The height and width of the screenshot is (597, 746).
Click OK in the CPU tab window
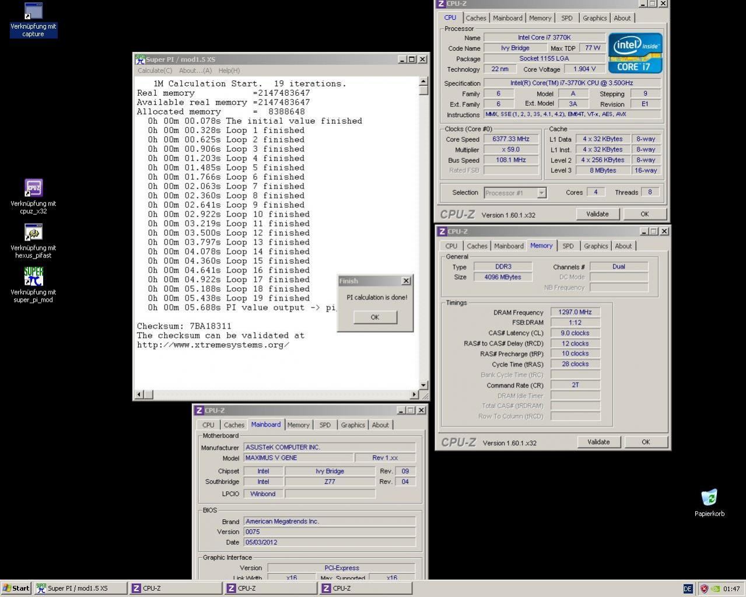(x=645, y=214)
